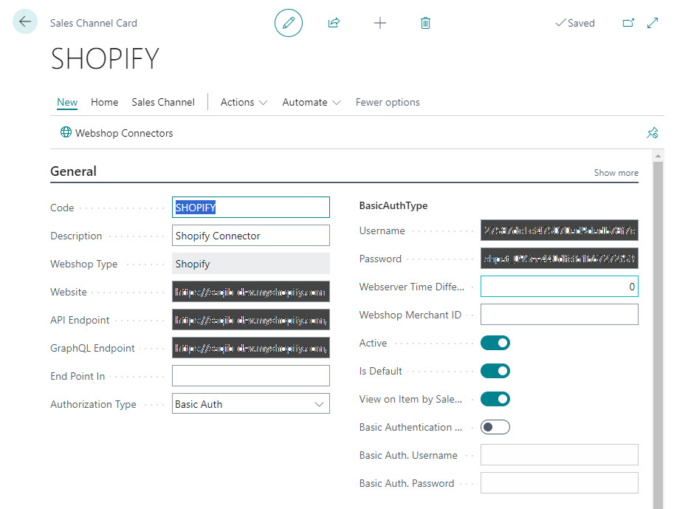Click the back arrow button
Image resolution: width=688 pixels, height=509 pixels.
(x=25, y=22)
